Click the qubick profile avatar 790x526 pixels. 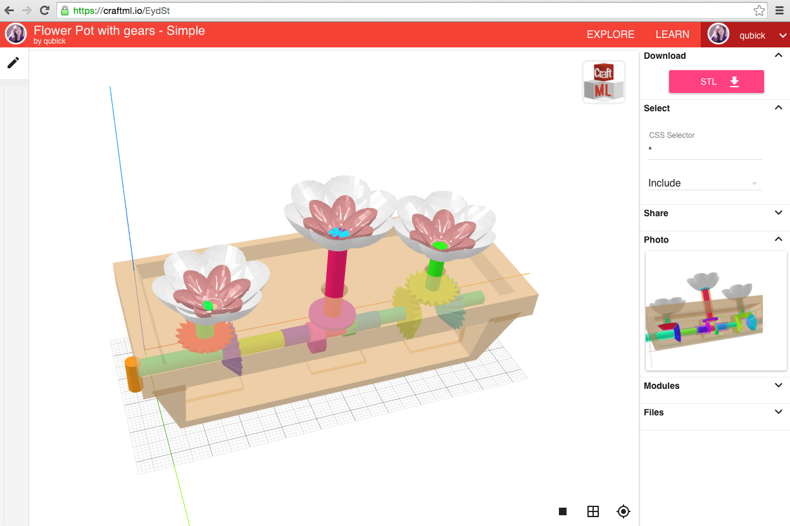click(718, 34)
